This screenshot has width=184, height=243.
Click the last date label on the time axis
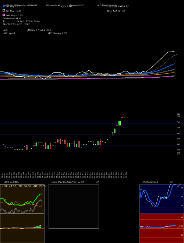(x=126, y=175)
